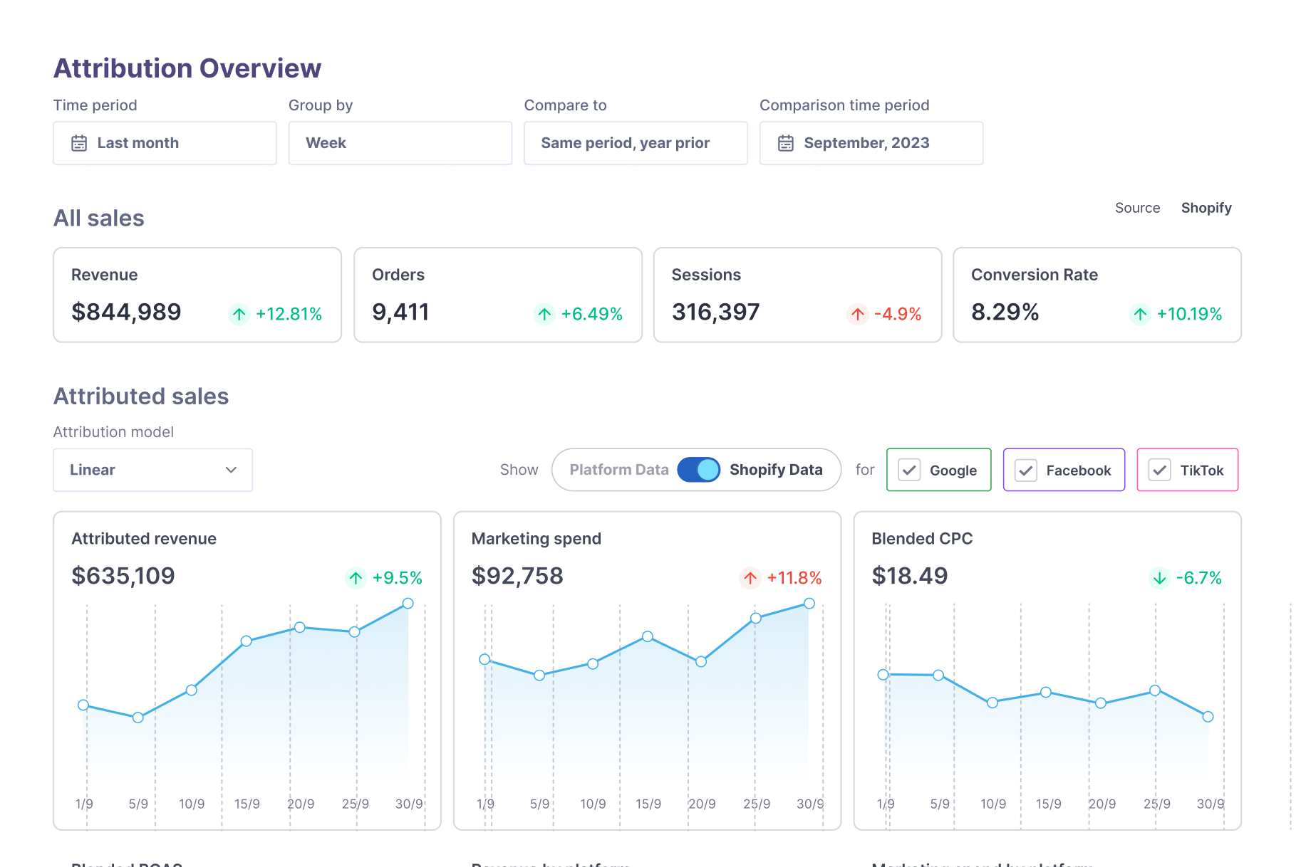Expand the Linear attribution model dropdown
This screenshot has height=867, width=1301.
point(152,470)
